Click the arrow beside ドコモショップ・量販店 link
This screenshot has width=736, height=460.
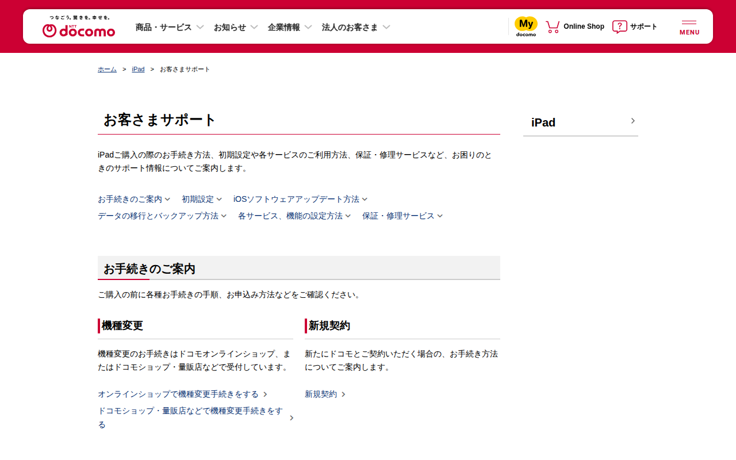(292, 418)
